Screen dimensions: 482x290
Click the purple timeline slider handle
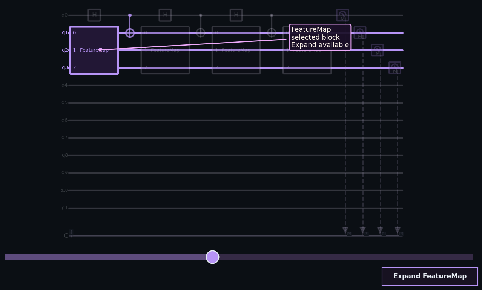click(x=212, y=257)
